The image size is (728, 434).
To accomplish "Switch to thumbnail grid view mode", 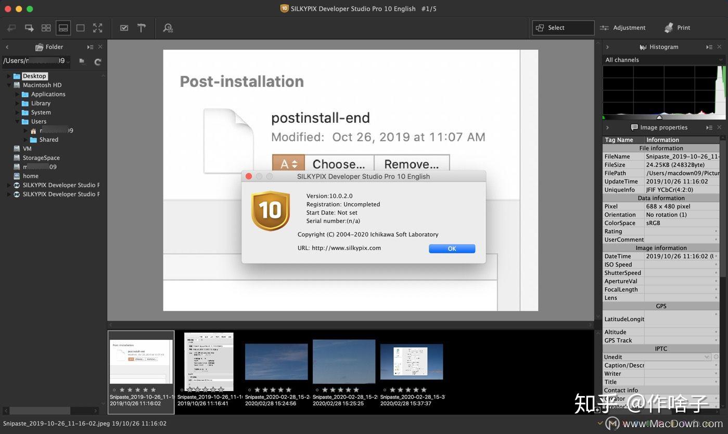I will click(x=46, y=28).
